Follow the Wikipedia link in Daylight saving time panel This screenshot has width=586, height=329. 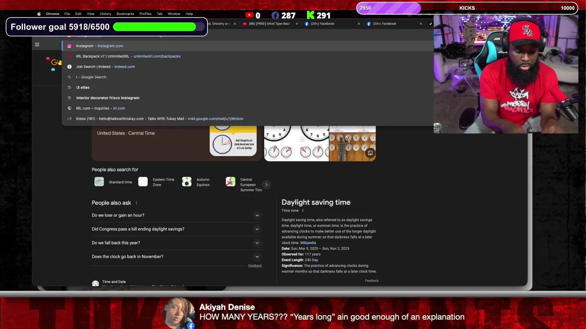(308, 243)
